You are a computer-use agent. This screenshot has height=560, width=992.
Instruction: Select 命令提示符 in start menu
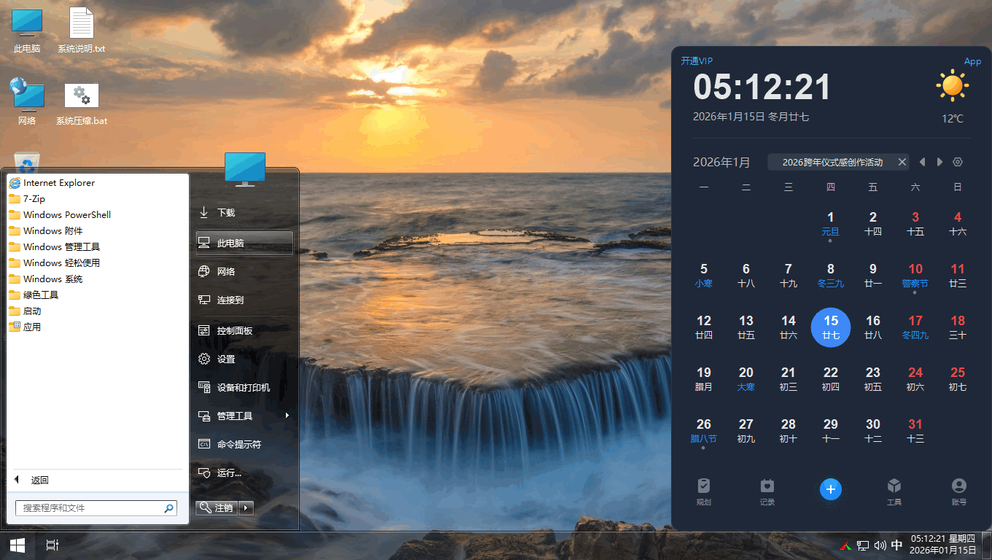[239, 444]
